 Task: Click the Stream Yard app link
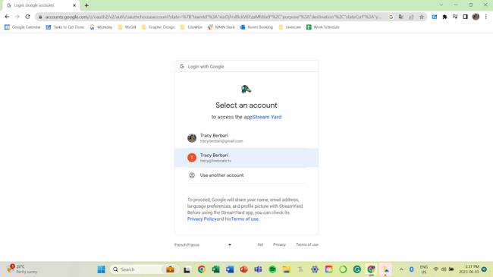(x=267, y=117)
